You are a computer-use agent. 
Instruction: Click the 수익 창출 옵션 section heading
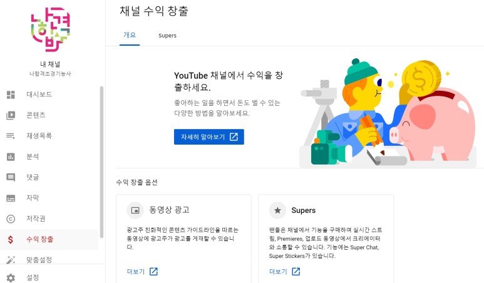pos(136,182)
